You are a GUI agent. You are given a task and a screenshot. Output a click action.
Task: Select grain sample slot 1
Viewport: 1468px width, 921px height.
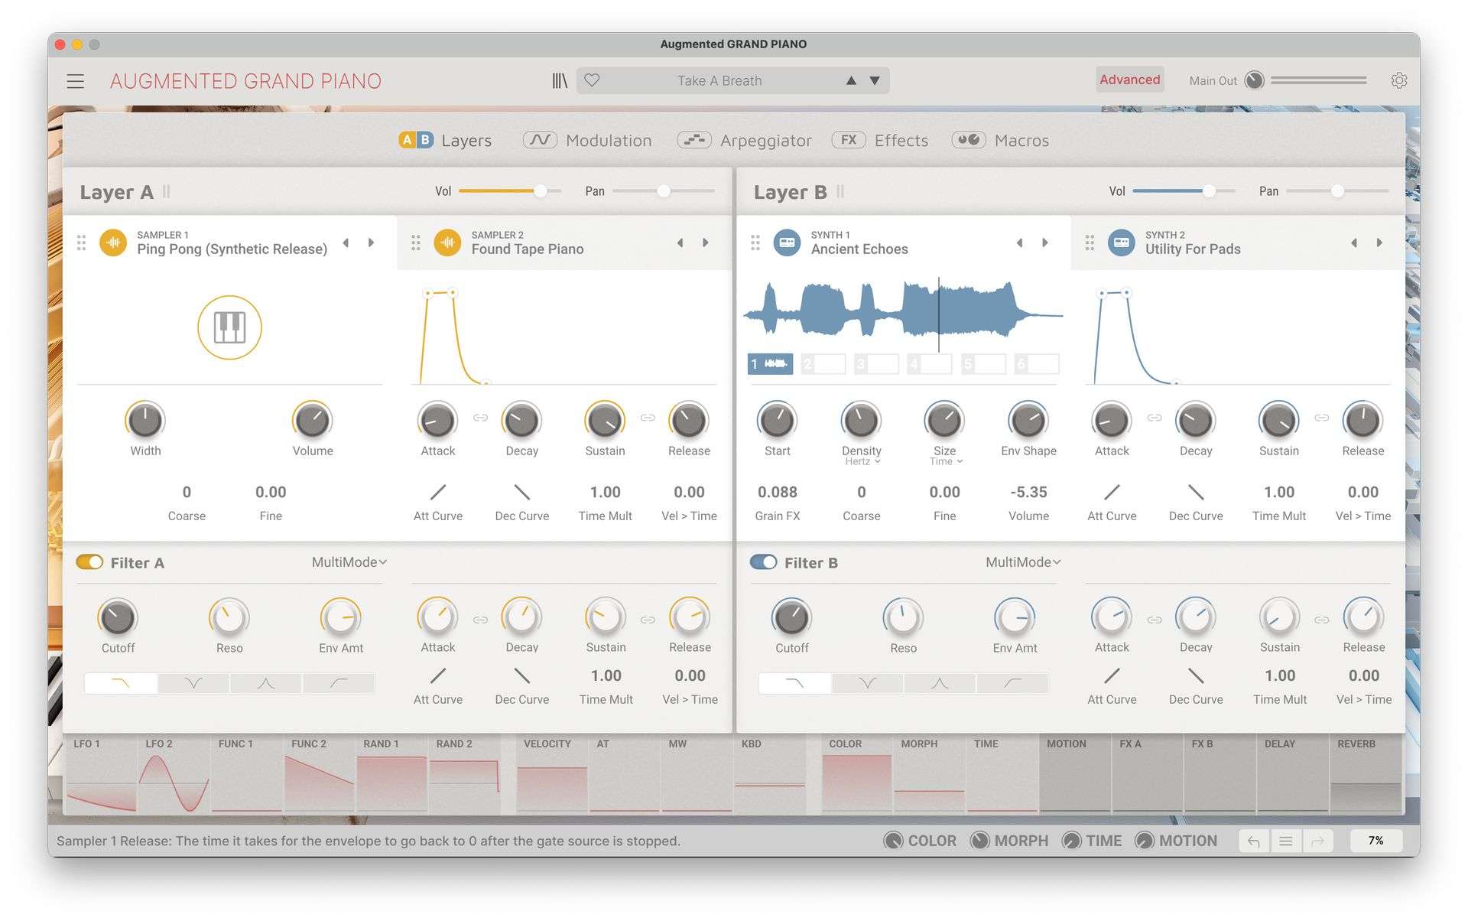click(770, 364)
